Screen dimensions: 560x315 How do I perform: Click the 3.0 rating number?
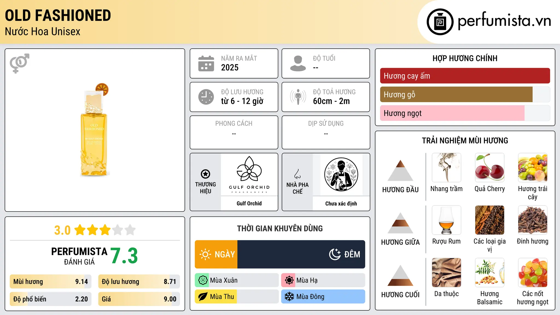(62, 230)
